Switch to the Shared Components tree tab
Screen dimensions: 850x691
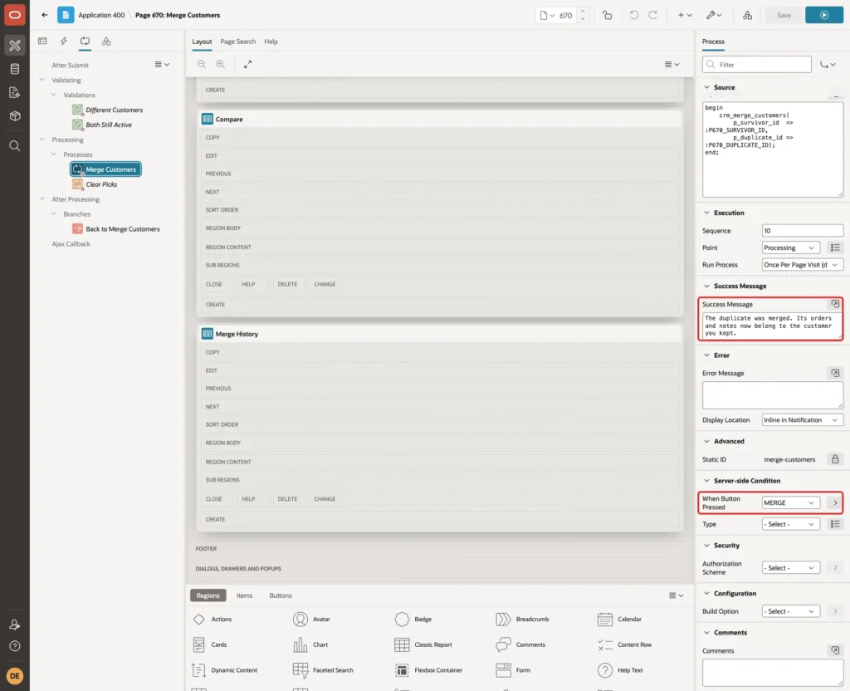point(106,42)
